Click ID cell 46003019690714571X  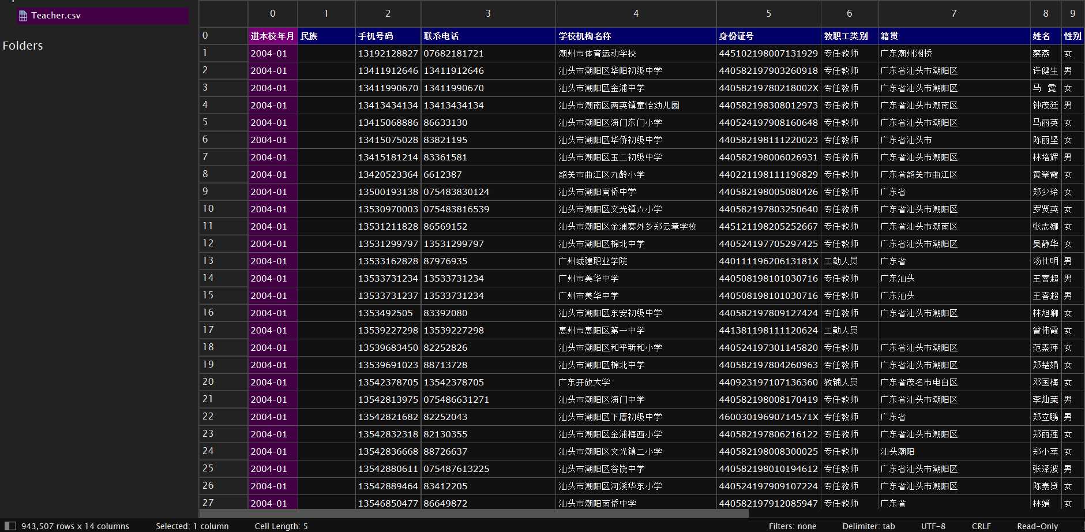(x=768, y=417)
